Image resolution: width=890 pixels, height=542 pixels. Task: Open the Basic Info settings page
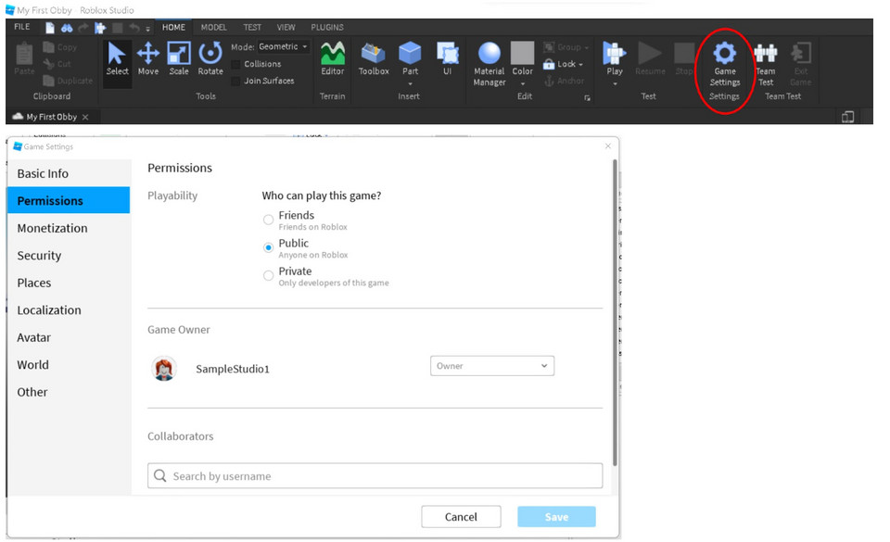click(x=69, y=173)
